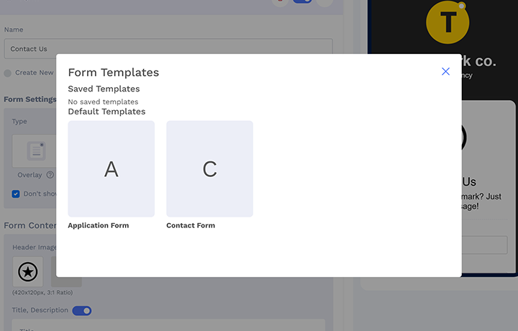The image size is (518, 331).
Task: Choose the Contact Form template thumbnail
Action: click(x=209, y=168)
